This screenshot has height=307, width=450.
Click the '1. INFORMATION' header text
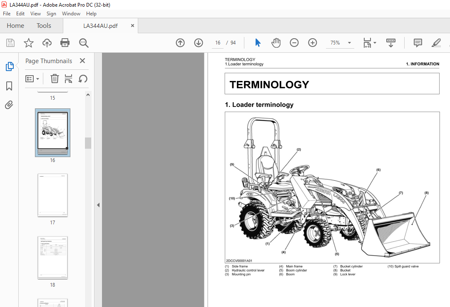[x=423, y=64]
